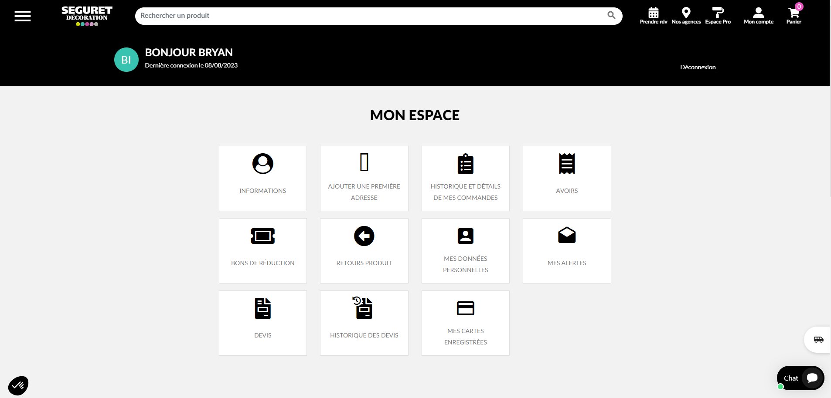Open the Informations tile

263,179
